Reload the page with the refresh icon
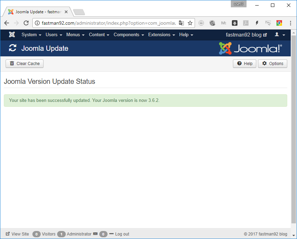Image resolution: width=297 pixels, height=239 pixels. point(26,23)
